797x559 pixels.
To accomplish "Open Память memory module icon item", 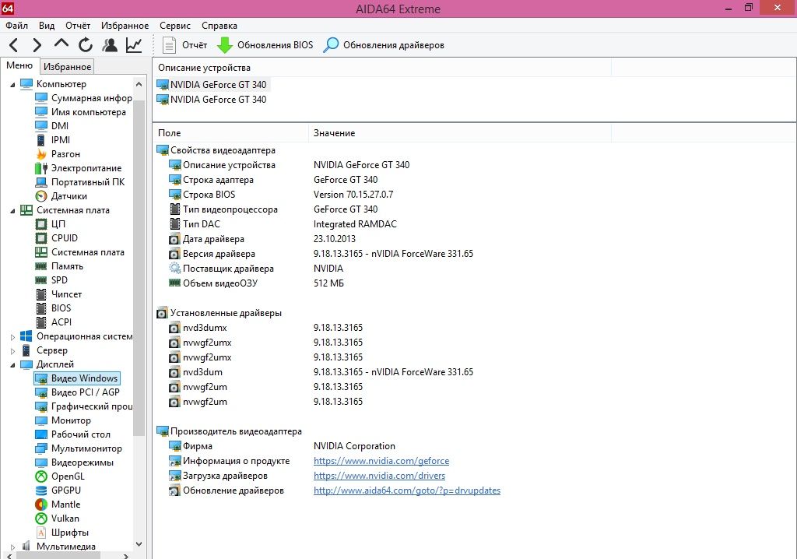I will click(41, 266).
